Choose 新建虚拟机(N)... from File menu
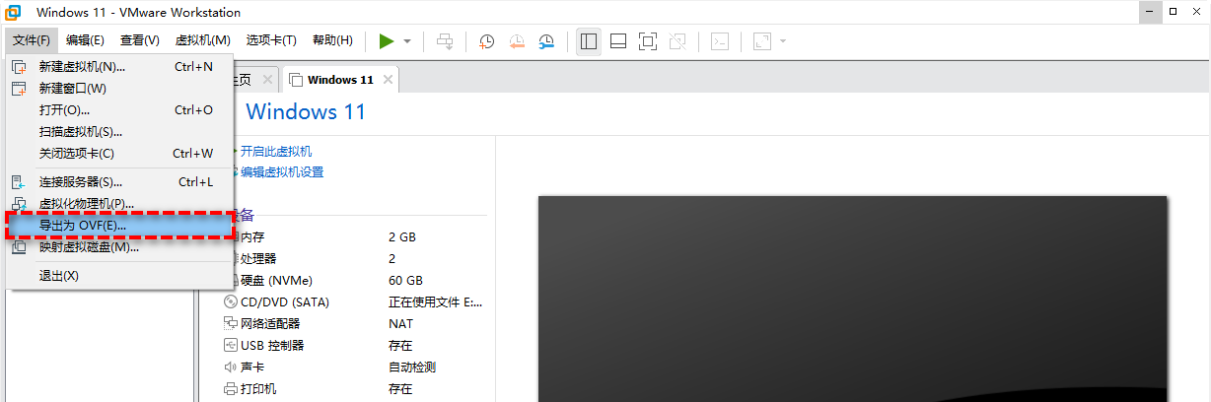Viewport: 1211px width, 402px height. click(82, 67)
